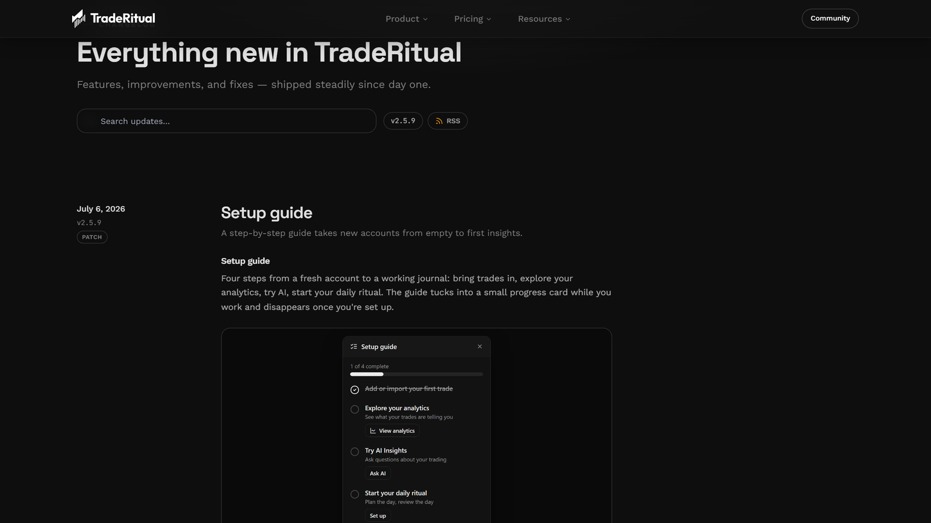Check the 'Try AI Insights' step circle

354,452
